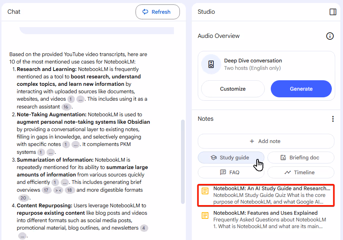Click the 'Summarization of Information:' heading
Screen dimensions: 343x240
(x=55, y=160)
